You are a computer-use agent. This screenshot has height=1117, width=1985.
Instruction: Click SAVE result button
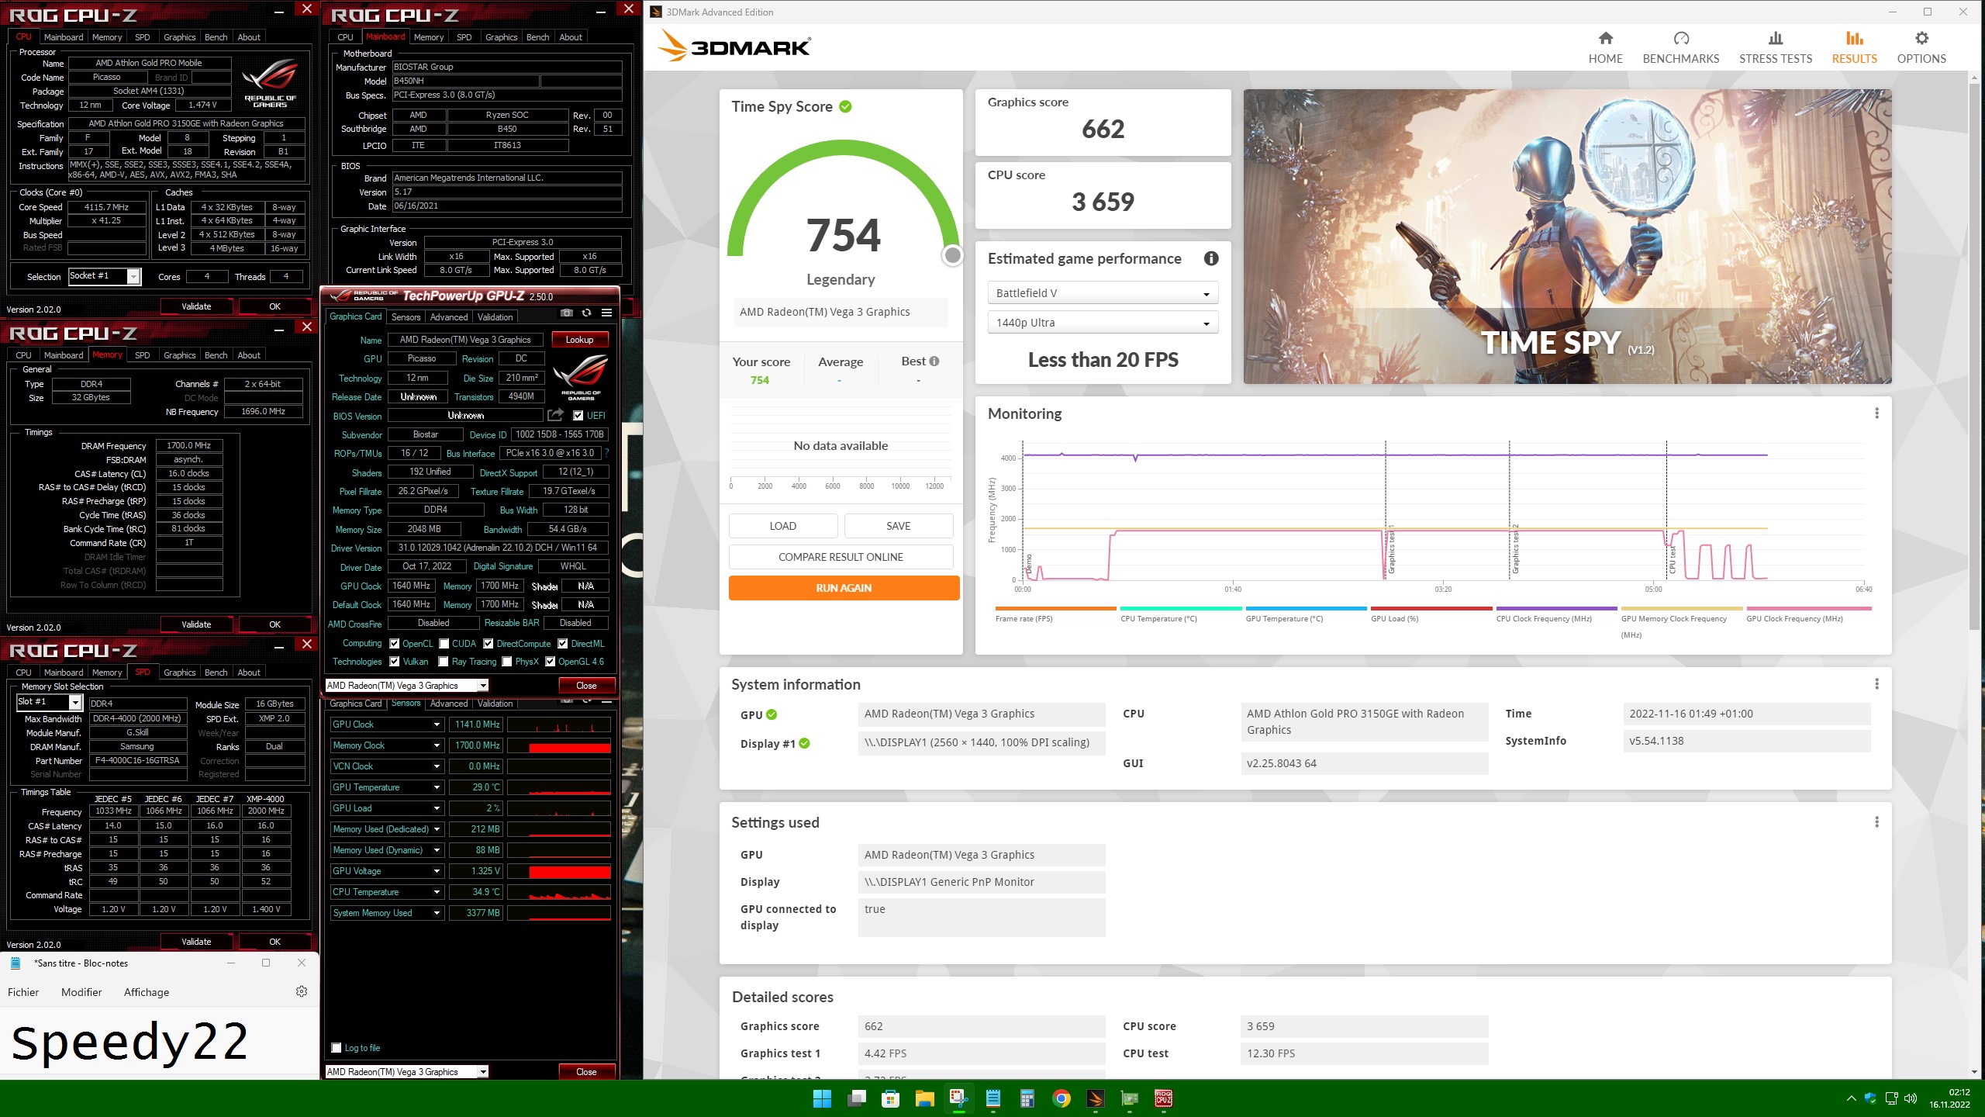click(898, 526)
